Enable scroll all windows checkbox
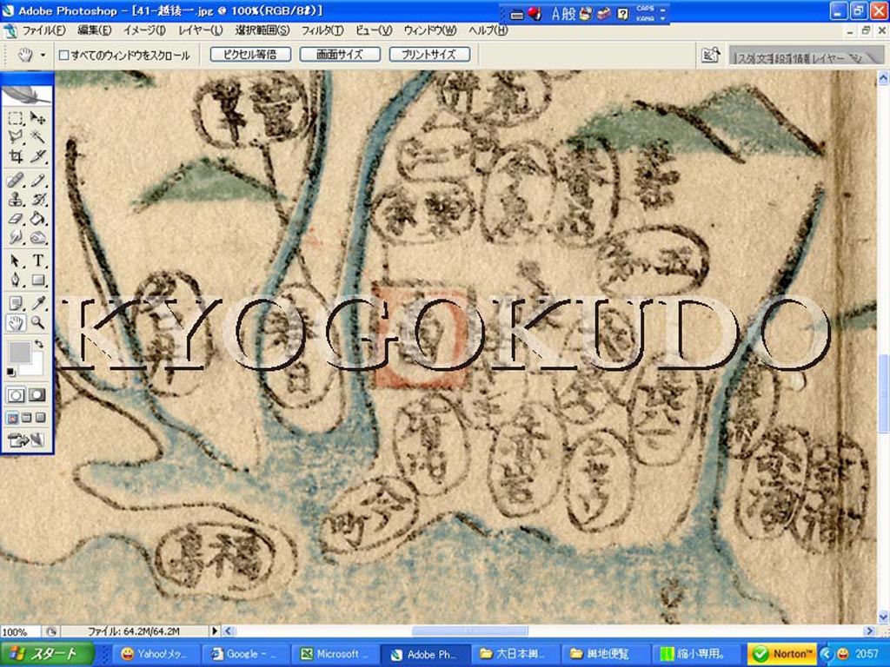The height and width of the screenshot is (667, 890). (64, 55)
